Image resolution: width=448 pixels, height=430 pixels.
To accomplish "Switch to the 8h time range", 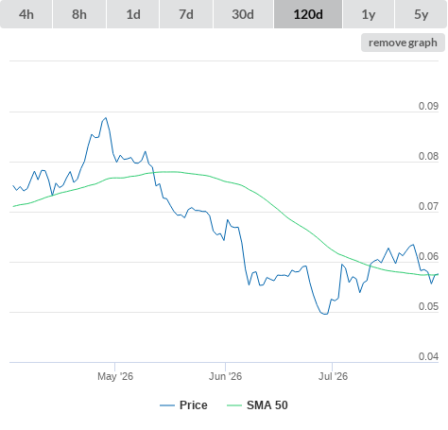I will [79, 14].
